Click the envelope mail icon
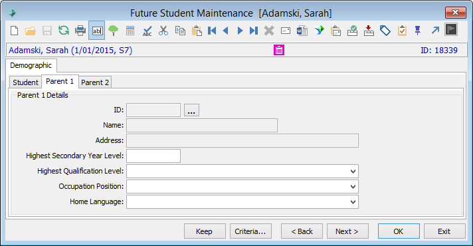Screen dimensions: 473x246 click(x=286, y=31)
